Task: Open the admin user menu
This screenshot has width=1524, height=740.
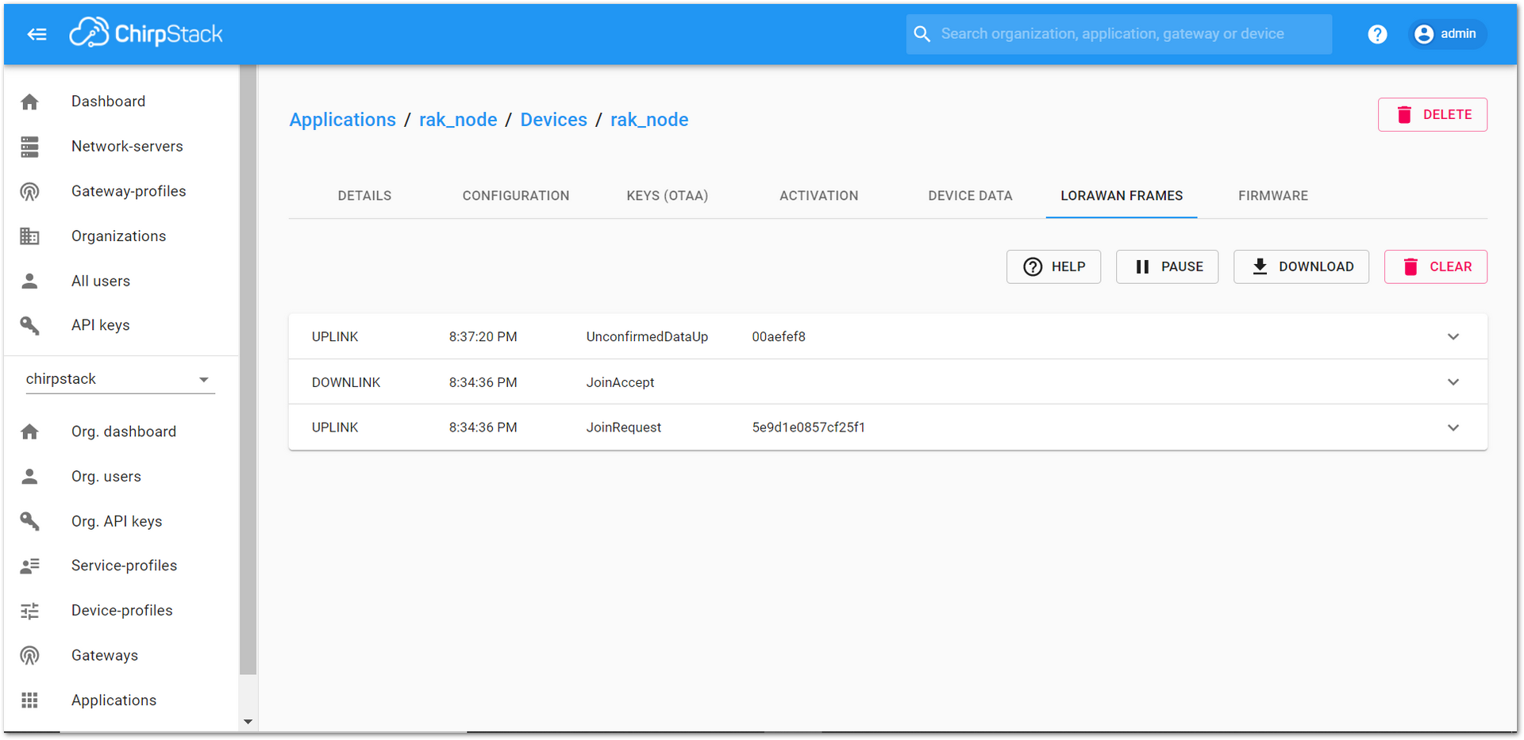Action: (x=1447, y=34)
